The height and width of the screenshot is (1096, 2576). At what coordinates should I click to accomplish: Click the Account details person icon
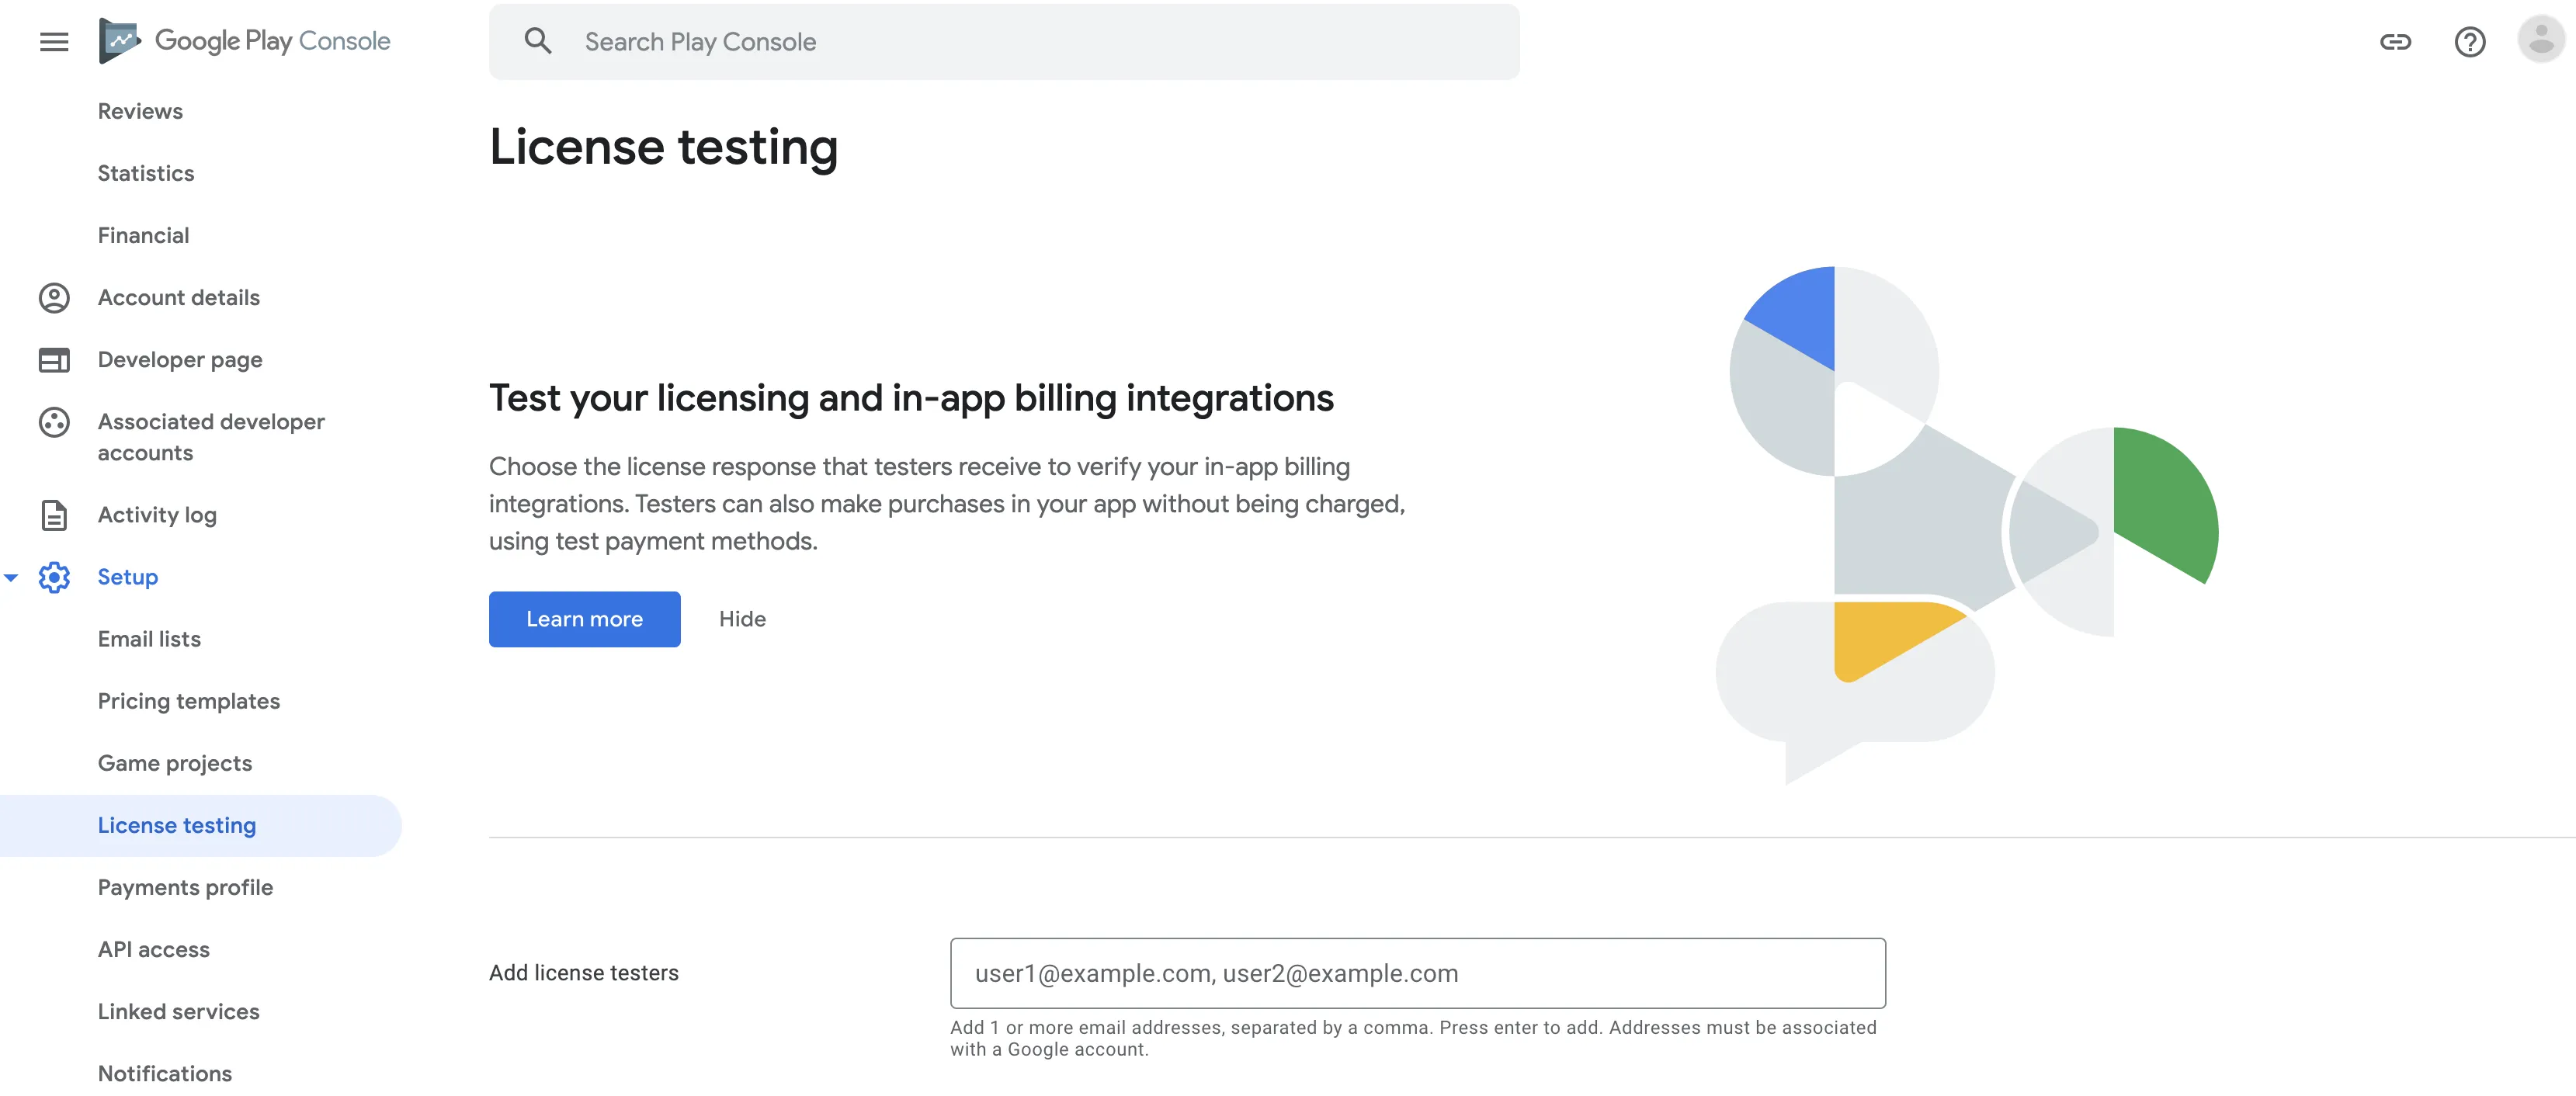tap(54, 297)
